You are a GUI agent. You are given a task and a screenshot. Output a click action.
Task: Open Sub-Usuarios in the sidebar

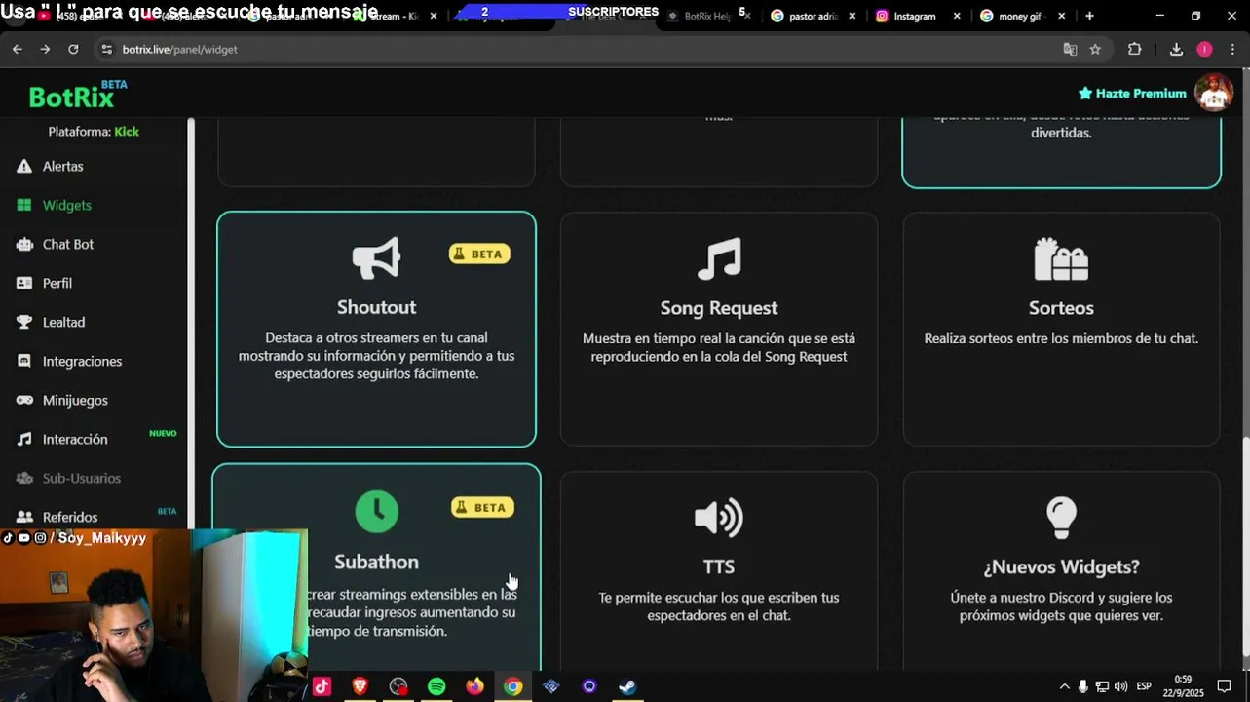82,479
